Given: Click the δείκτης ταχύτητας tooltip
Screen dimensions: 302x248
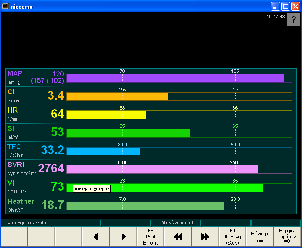Looking at the screenshot, I should [92, 189].
